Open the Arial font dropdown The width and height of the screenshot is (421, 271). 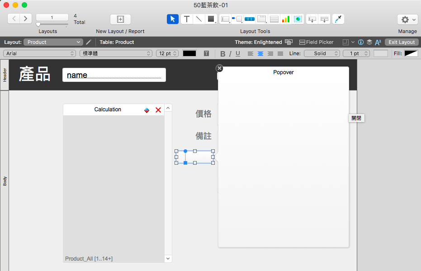39,53
